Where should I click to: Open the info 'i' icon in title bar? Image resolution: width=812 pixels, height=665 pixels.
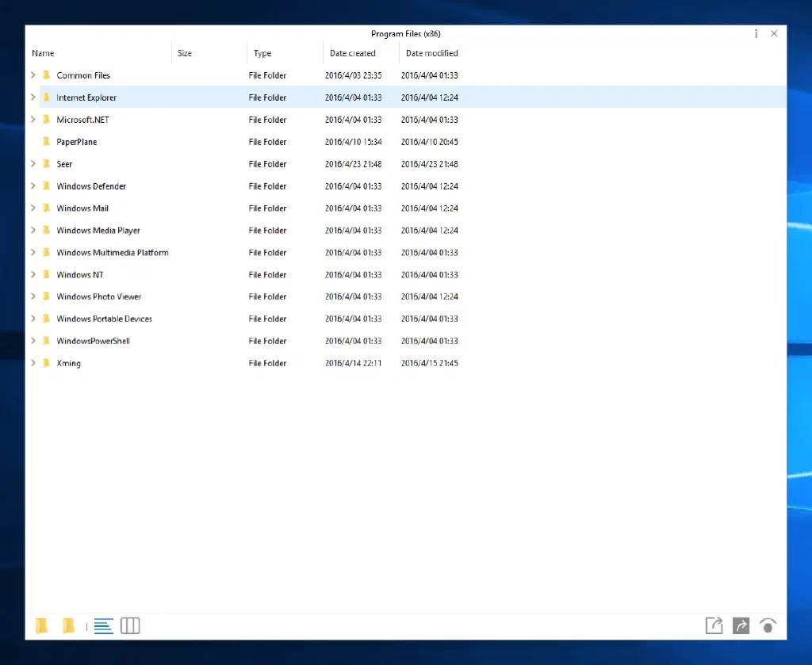click(756, 33)
